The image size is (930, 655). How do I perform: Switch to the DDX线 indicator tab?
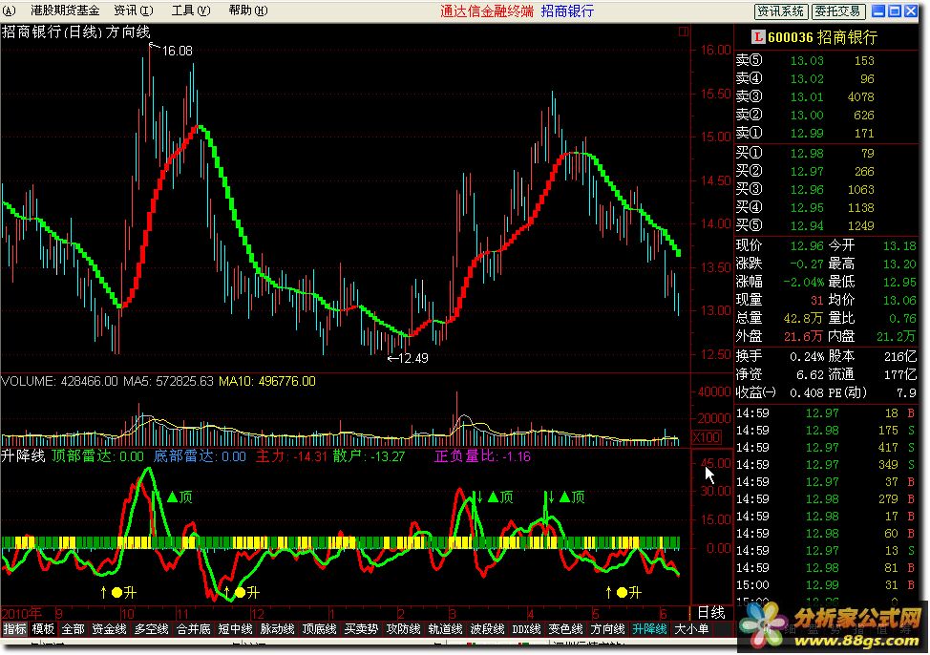pos(526,628)
